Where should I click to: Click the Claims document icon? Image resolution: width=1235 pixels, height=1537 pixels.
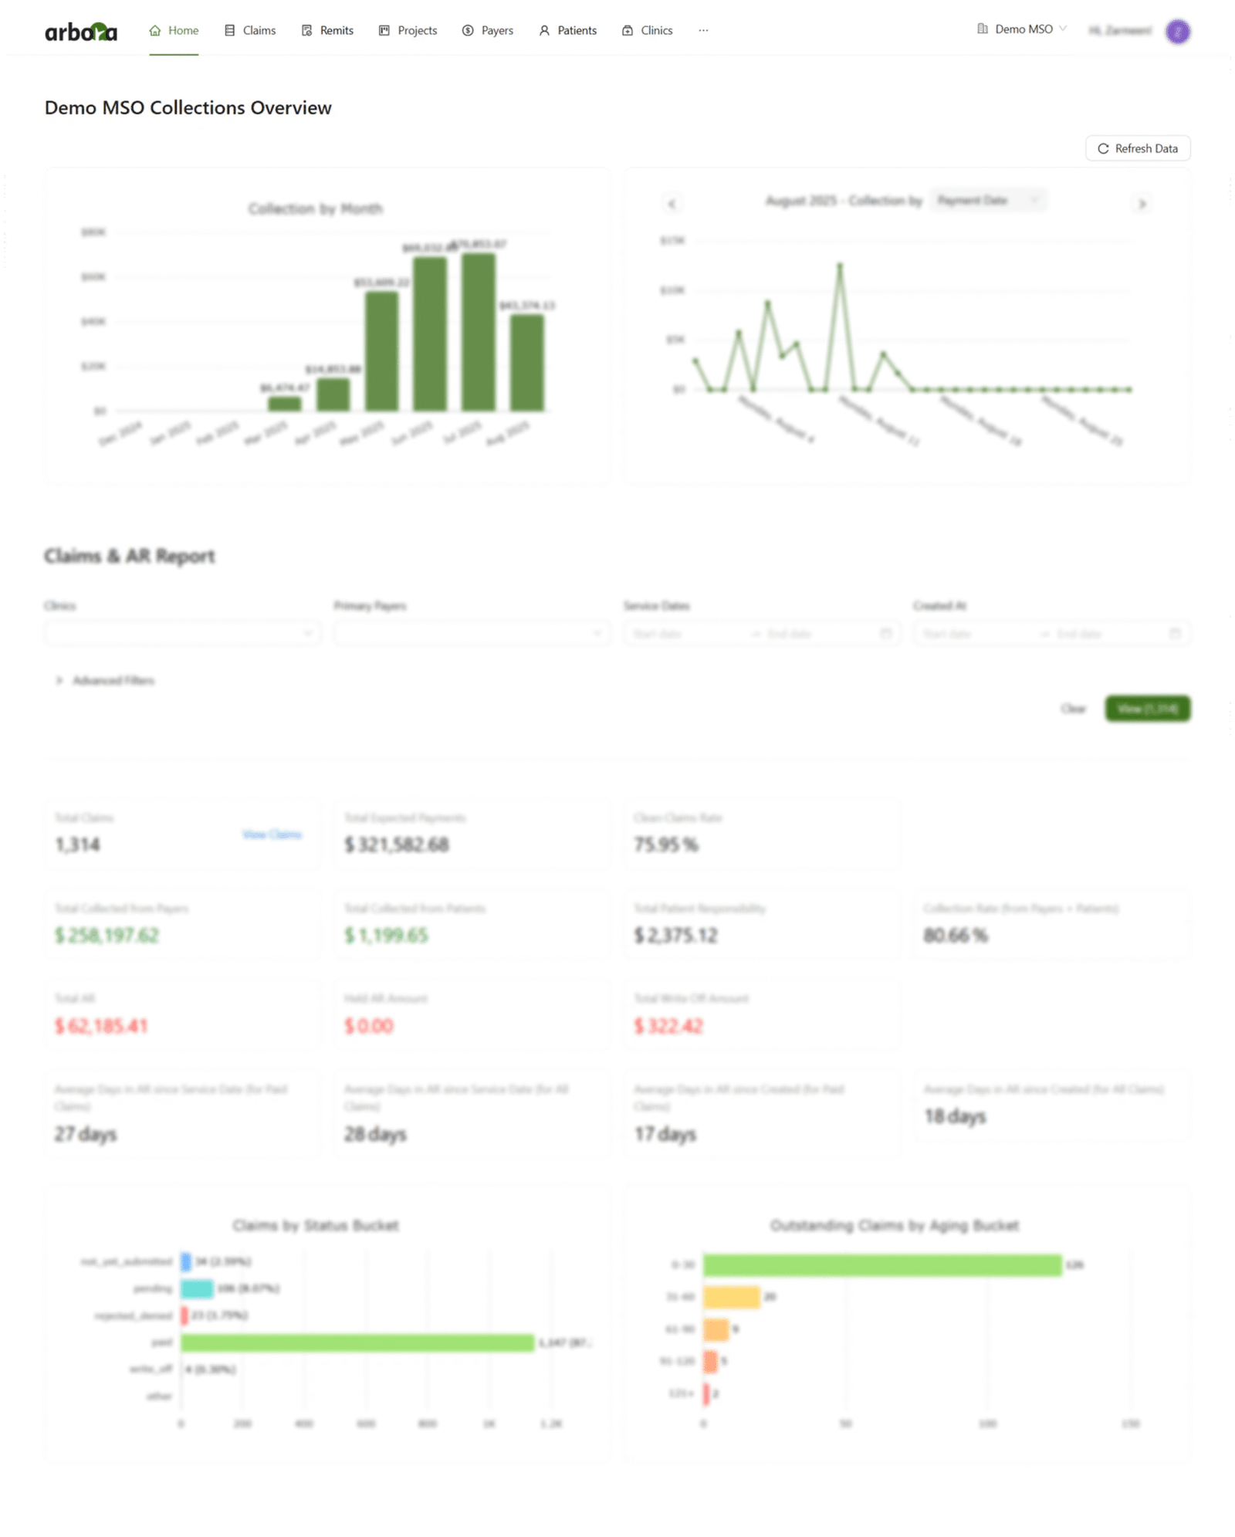coord(229,31)
